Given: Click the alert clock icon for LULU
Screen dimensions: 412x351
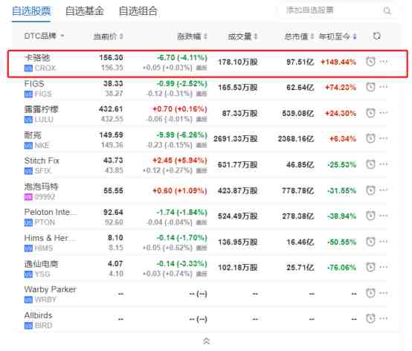Looking at the screenshot, I should [x=370, y=113].
